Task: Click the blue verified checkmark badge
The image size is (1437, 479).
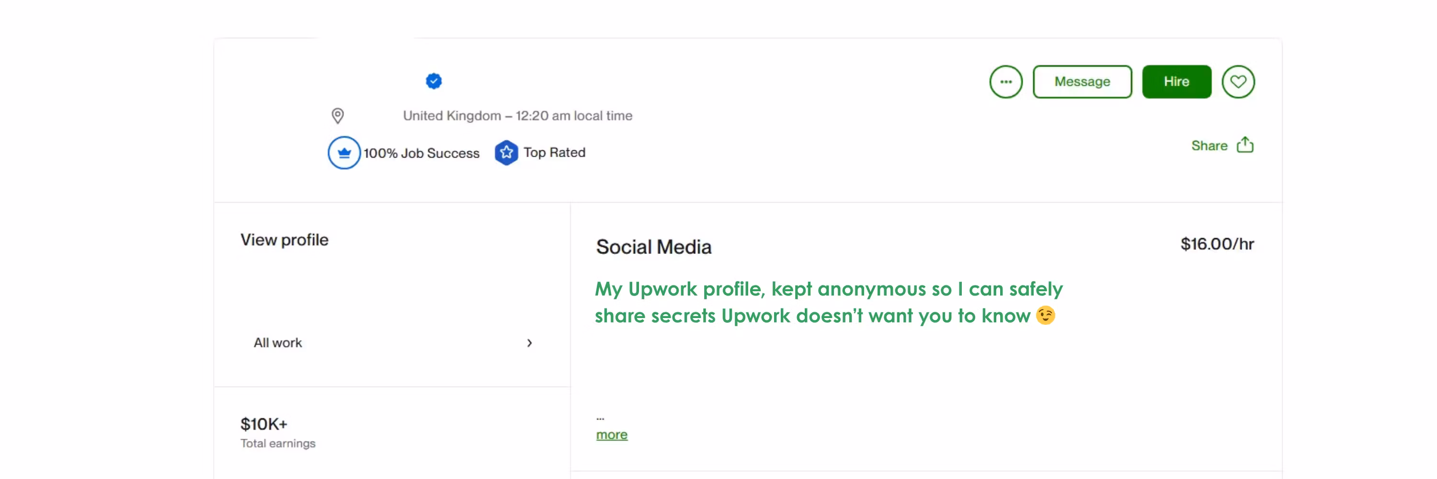Action: 433,81
